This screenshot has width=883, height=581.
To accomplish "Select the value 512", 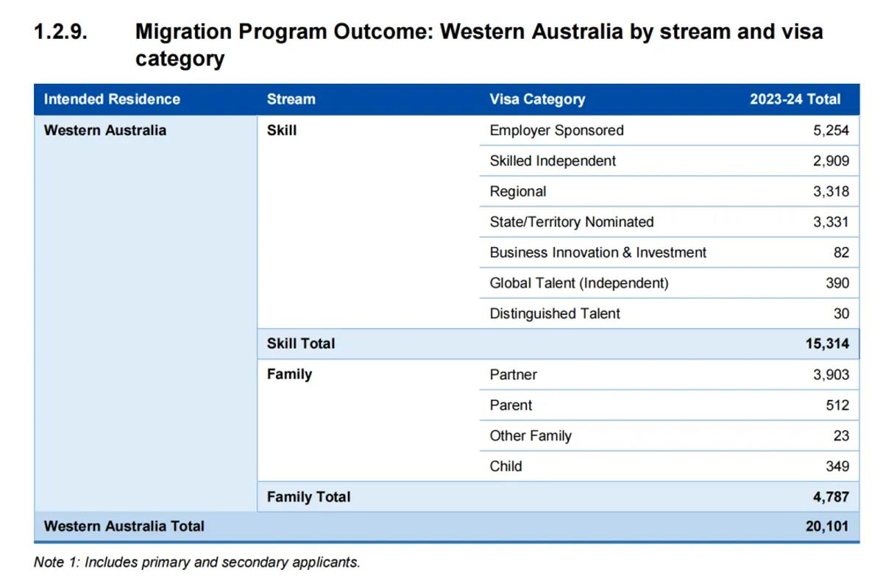I will (837, 405).
